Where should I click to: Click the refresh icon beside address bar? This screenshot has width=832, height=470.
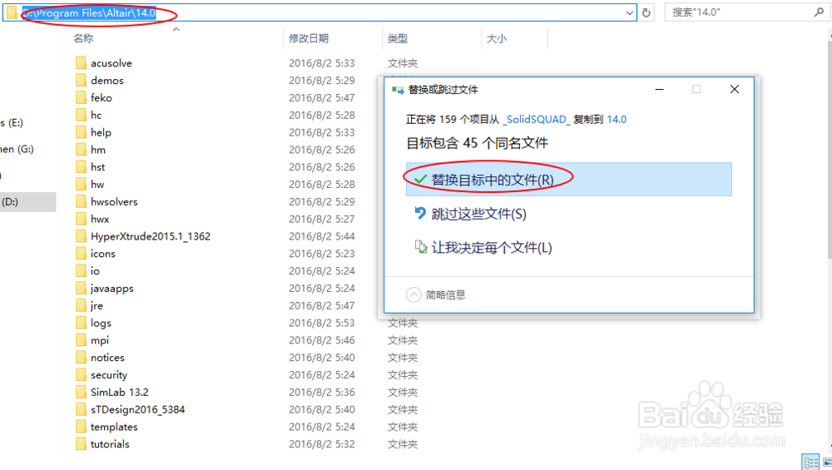pos(646,12)
